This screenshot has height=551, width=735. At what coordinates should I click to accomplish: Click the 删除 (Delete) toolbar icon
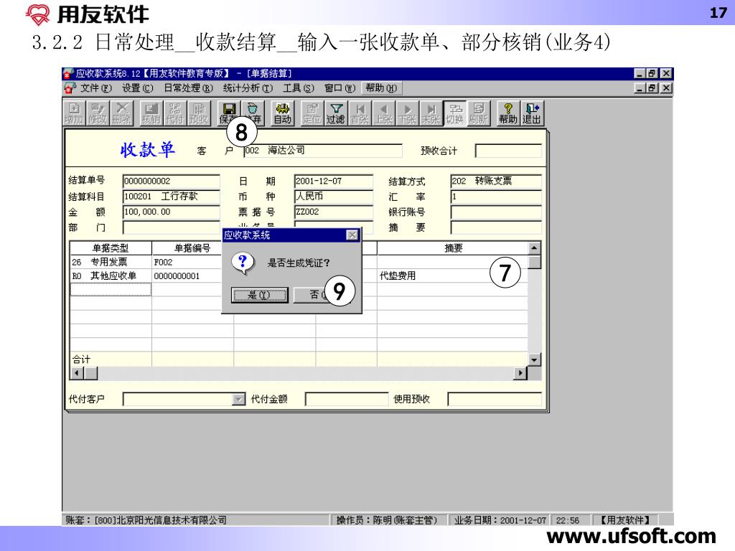click(x=121, y=113)
